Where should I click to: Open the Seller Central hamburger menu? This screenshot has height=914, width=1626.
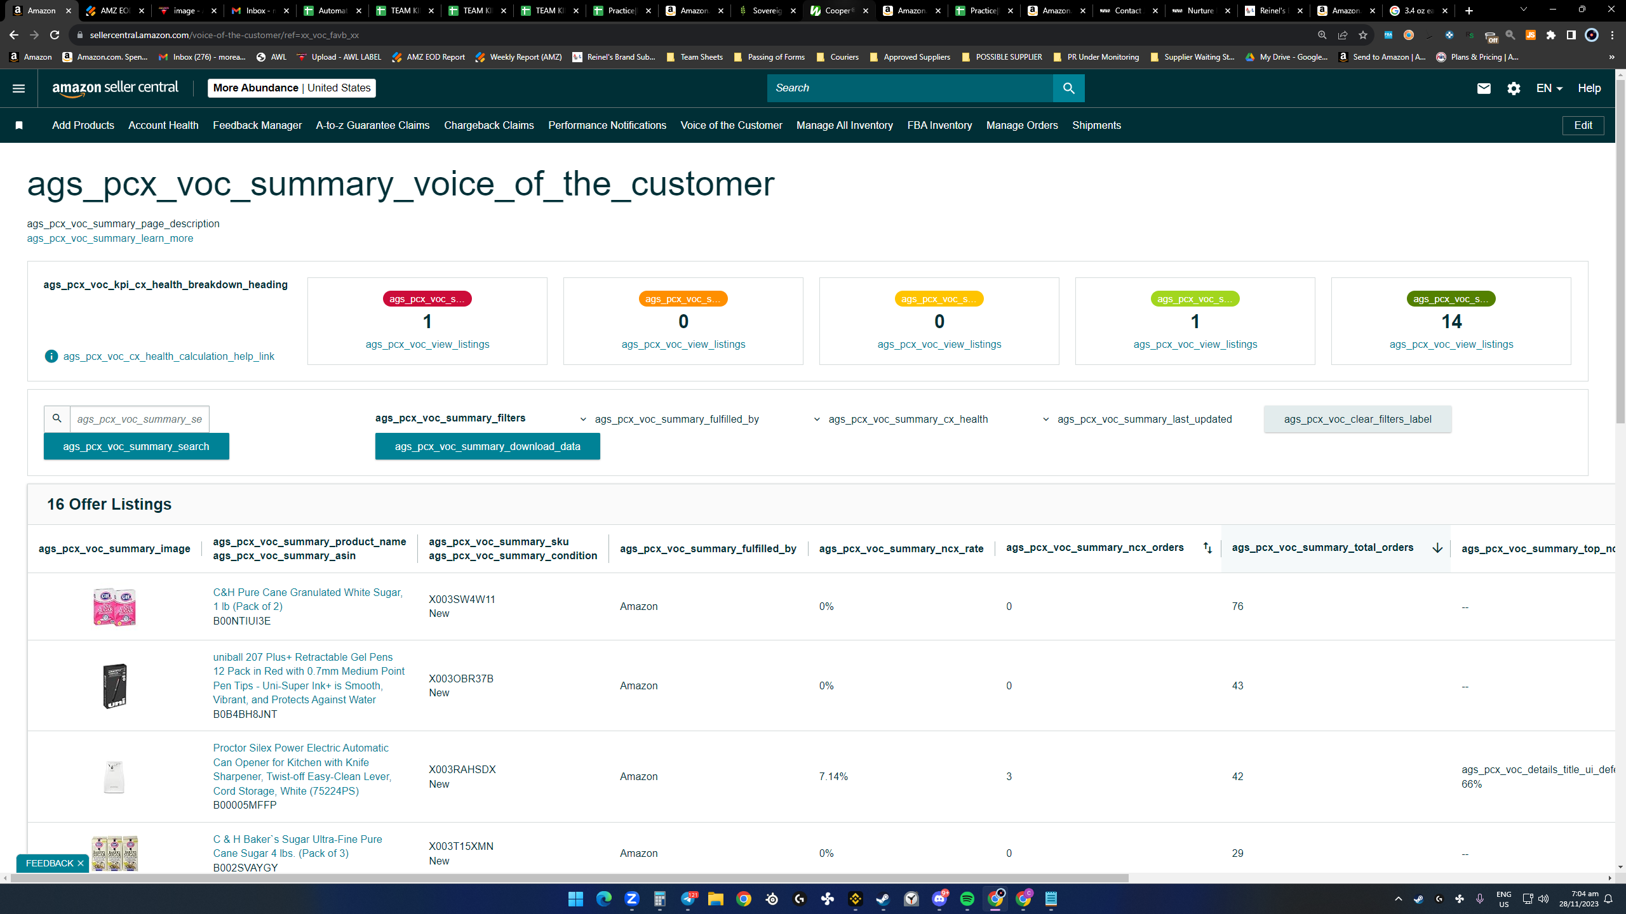[18, 88]
